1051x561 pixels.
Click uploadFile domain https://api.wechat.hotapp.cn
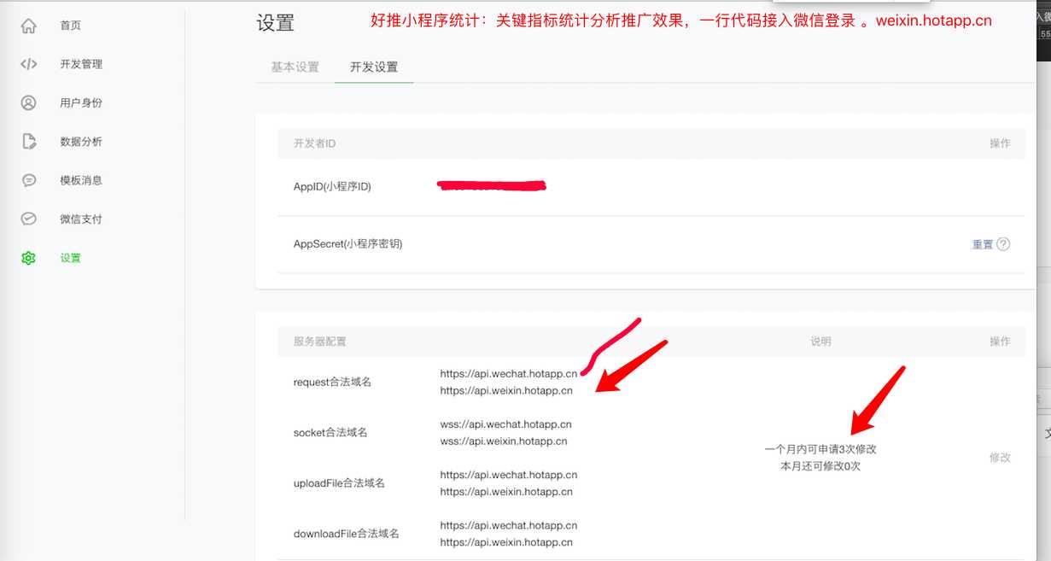pos(509,475)
